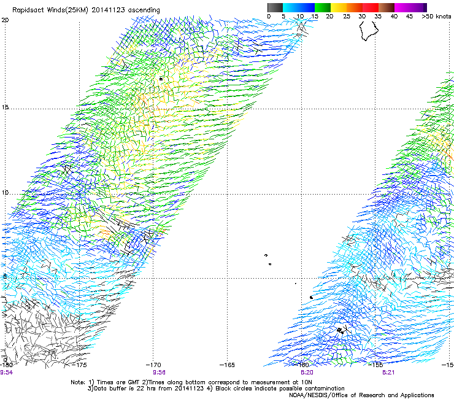Click the '>50 knots' legend label
The width and height of the screenshot is (454, 399).
[436, 17]
